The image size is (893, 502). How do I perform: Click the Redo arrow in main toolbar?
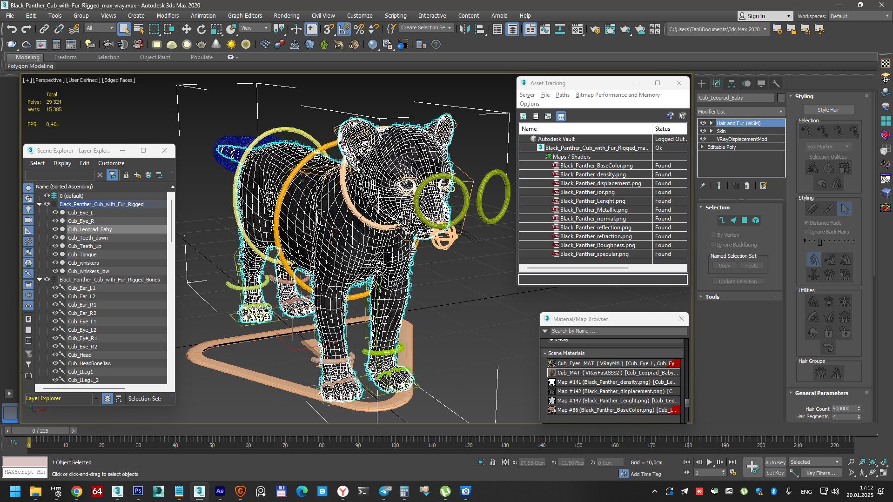coord(27,29)
